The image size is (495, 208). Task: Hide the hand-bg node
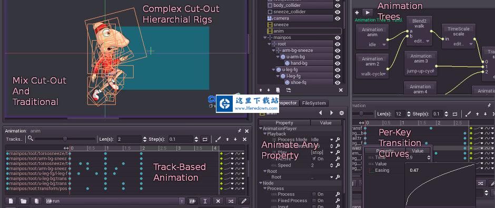(x=338, y=63)
